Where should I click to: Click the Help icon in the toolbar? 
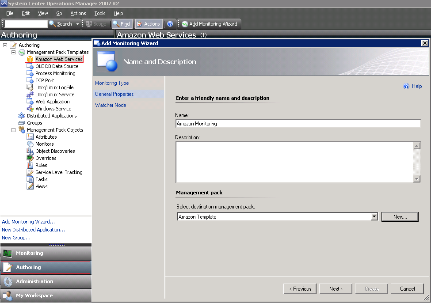pos(170,24)
